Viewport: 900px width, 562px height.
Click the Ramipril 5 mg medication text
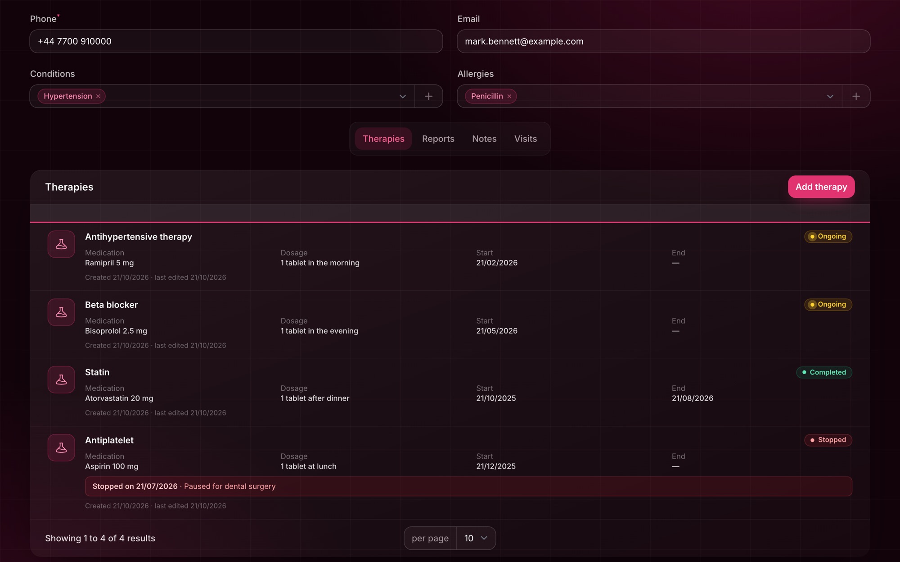109,263
